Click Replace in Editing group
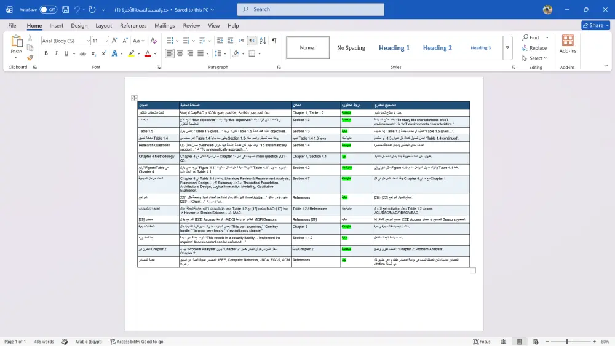Screen dimensions: 615x346 [x=534, y=48]
